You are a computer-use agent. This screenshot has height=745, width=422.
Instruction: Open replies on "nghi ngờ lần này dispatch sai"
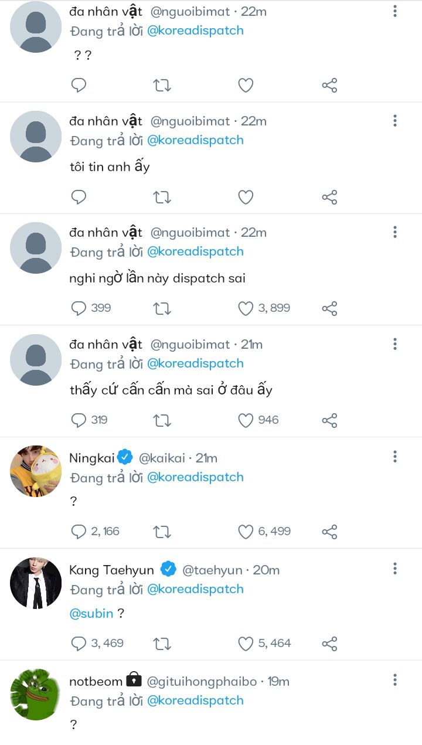tap(79, 308)
